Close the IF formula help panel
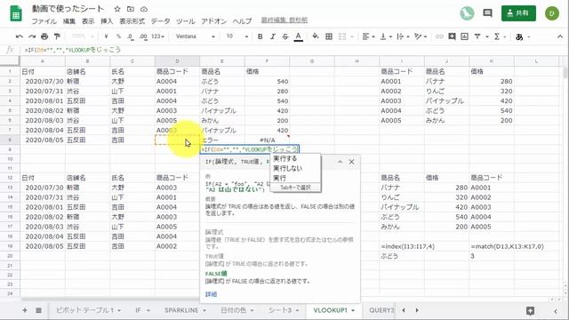569x320 pixels. pyautogui.click(x=351, y=162)
